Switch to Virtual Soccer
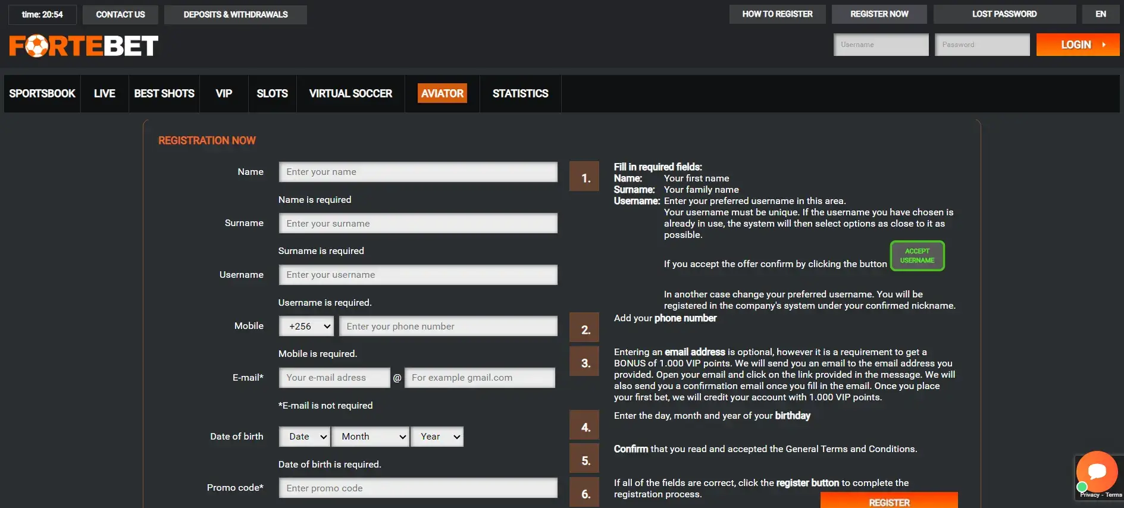 [x=350, y=93]
